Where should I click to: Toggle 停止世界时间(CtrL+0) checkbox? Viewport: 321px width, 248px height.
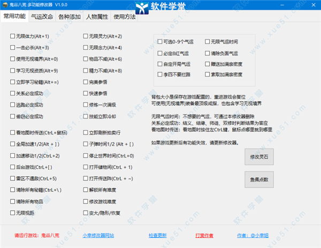tap(86, 156)
